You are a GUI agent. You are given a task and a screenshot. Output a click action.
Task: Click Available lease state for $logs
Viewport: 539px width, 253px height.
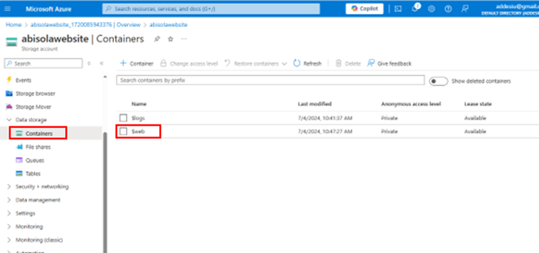[475, 118]
